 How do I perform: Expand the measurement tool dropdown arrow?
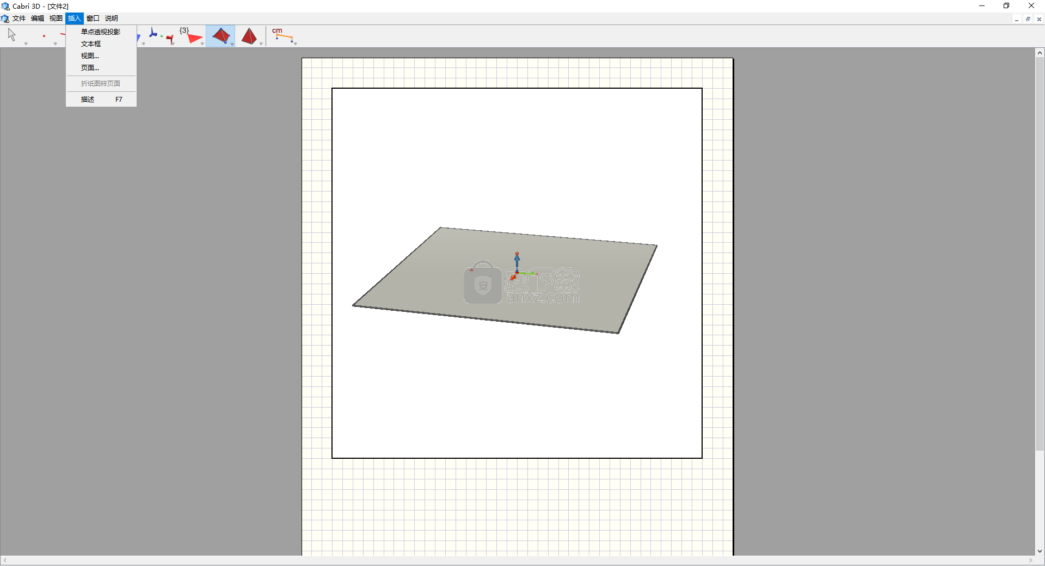[x=295, y=44]
